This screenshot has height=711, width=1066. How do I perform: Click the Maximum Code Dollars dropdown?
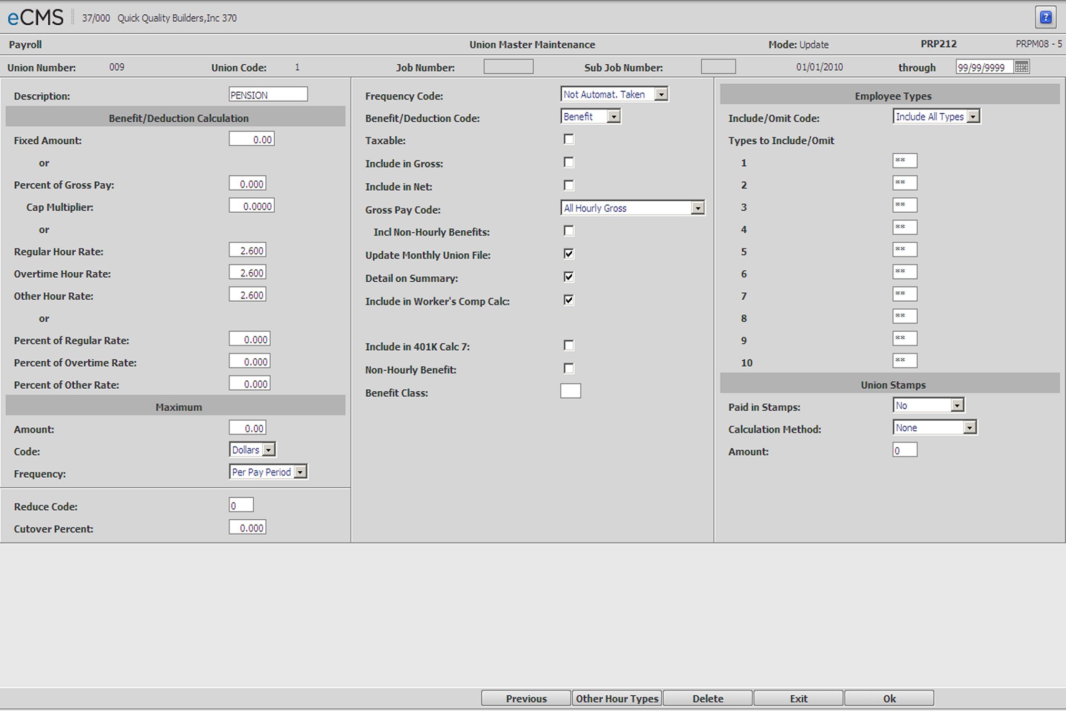[x=250, y=450]
